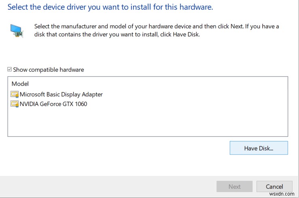This screenshot has width=299, height=198.
Task: Toggle the Show compatible hardware checkbox
Action: [10, 70]
